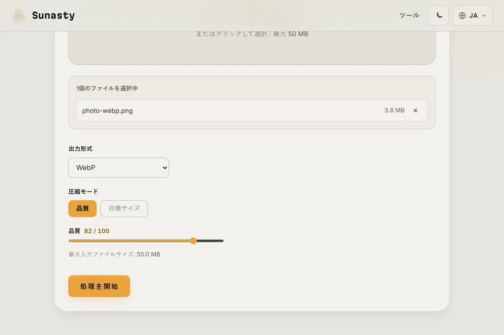
Task: Remove photo-webp.png with the X icon
Action: [415, 110]
